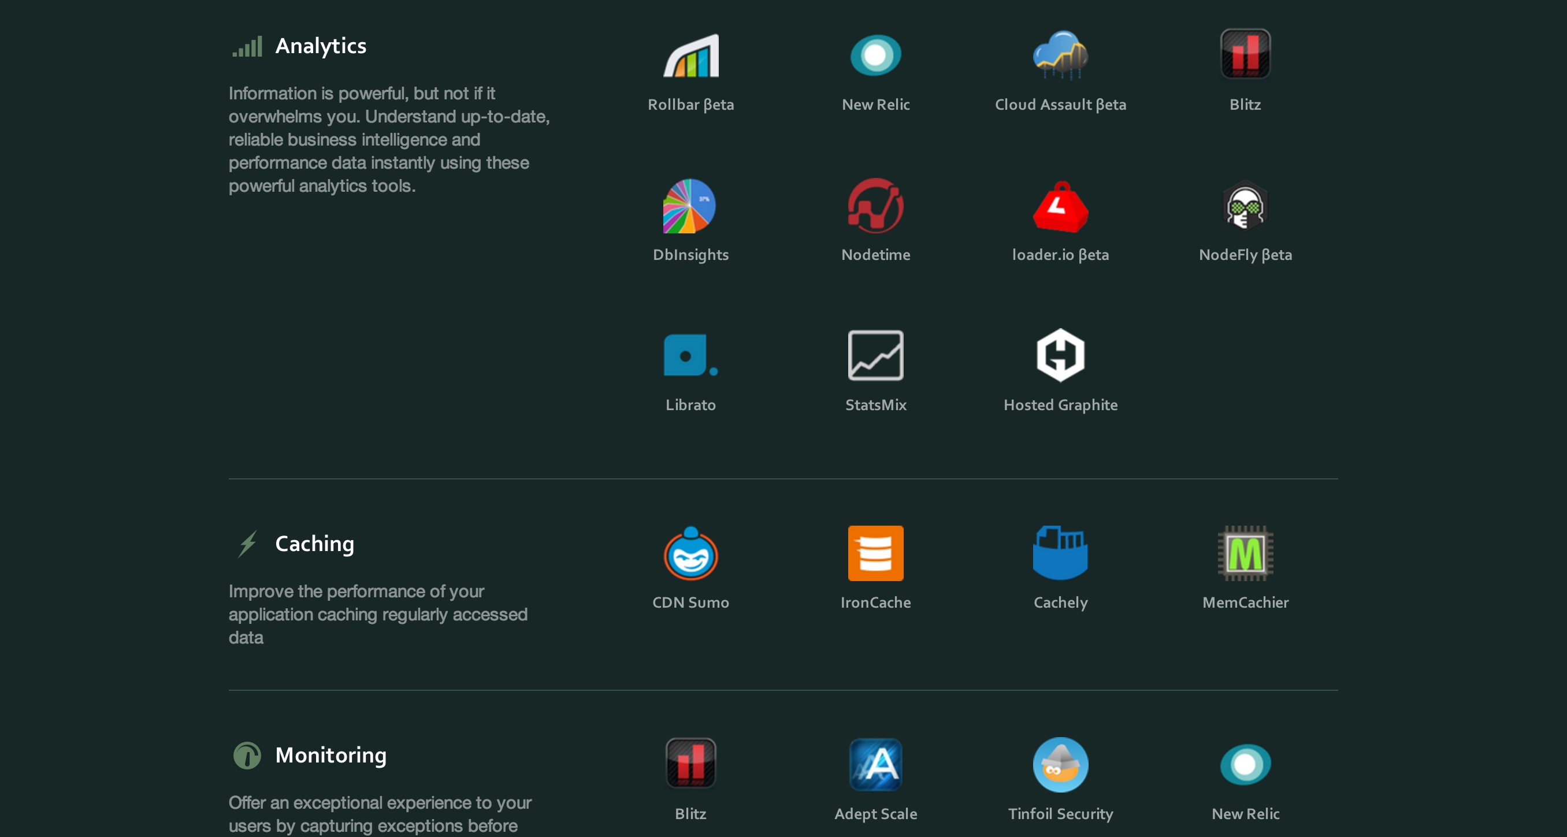The height and width of the screenshot is (837, 1567).
Task: Choose the CDN Sumo wrestler icon
Action: [x=690, y=553]
